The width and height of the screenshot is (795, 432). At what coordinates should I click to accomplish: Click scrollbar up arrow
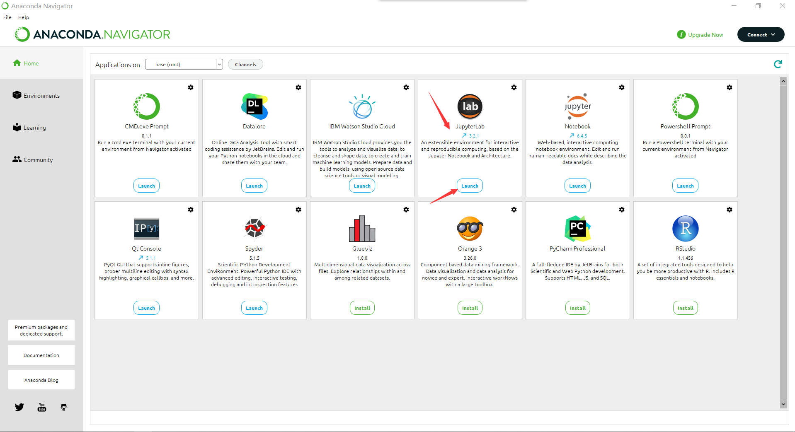[x=783, y=81]
